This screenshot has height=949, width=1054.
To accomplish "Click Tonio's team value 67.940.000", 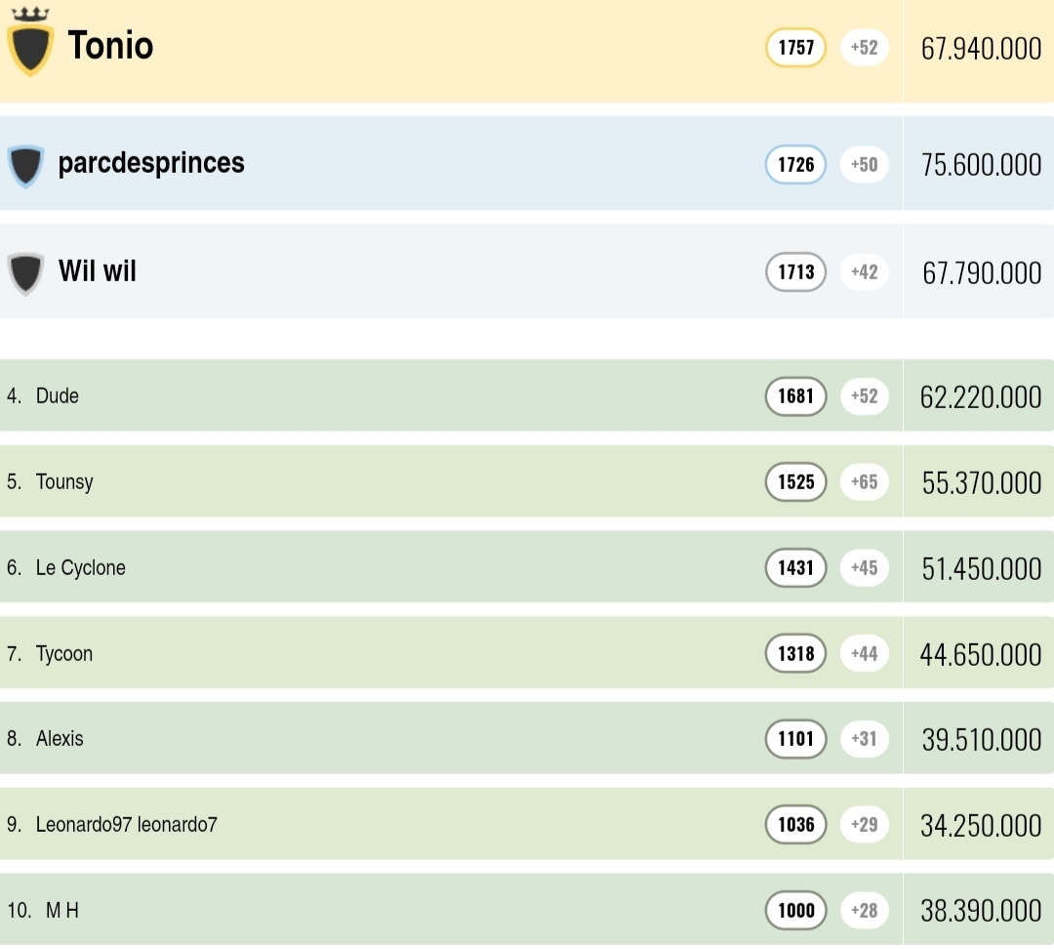I will click(981, 49).
